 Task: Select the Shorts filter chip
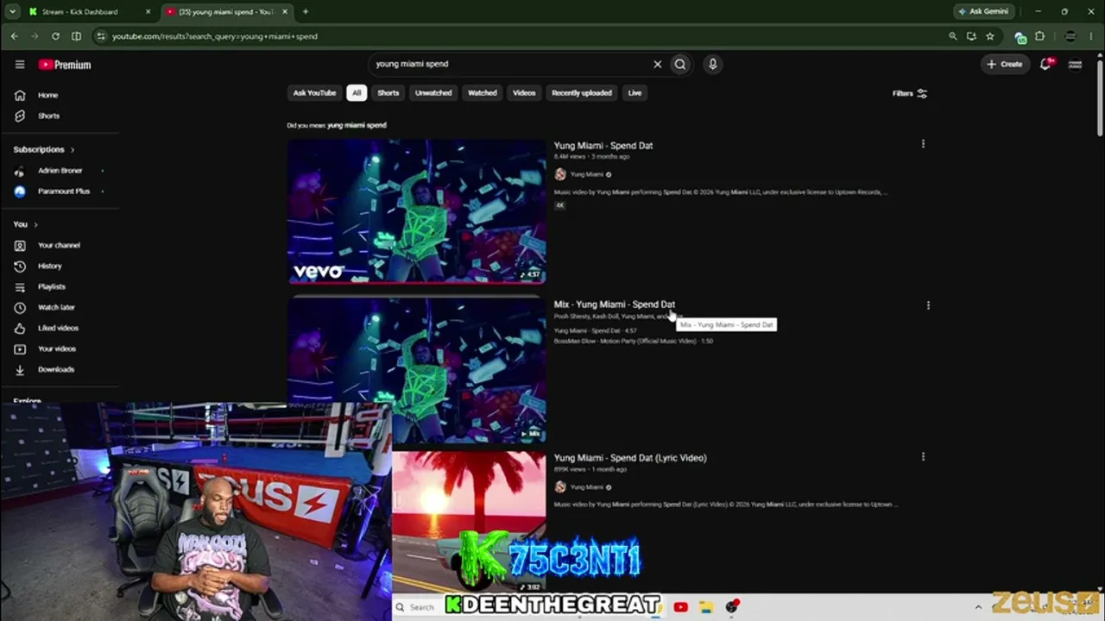tap(388, 93)
